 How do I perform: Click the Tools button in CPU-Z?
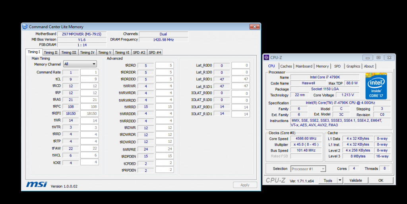coord(328,181)
